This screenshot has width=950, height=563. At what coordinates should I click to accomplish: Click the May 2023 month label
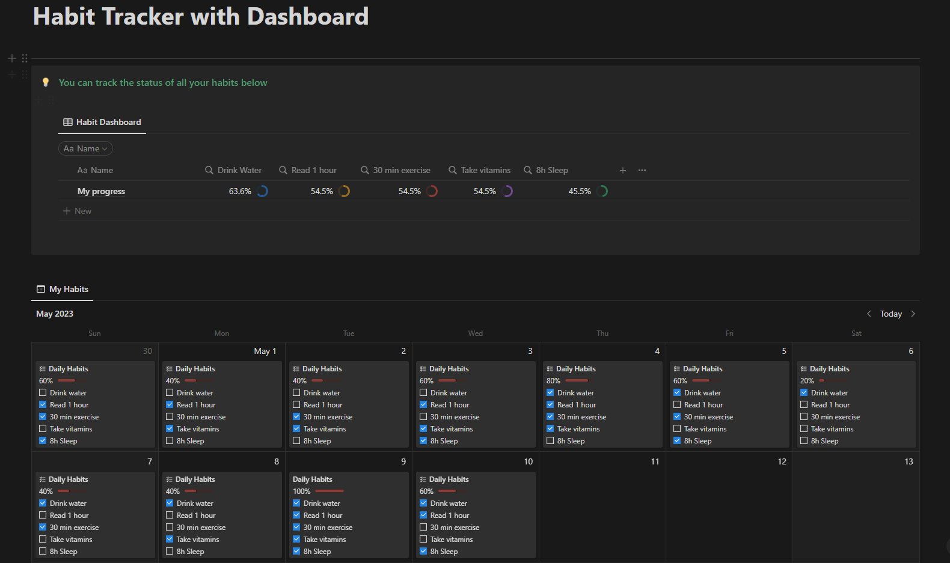[x=55, y=314]
